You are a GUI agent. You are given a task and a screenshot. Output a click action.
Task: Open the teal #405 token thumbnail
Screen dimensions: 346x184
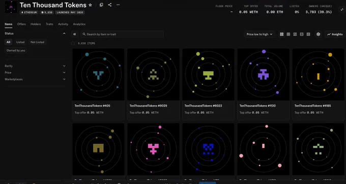coord(98,75)
